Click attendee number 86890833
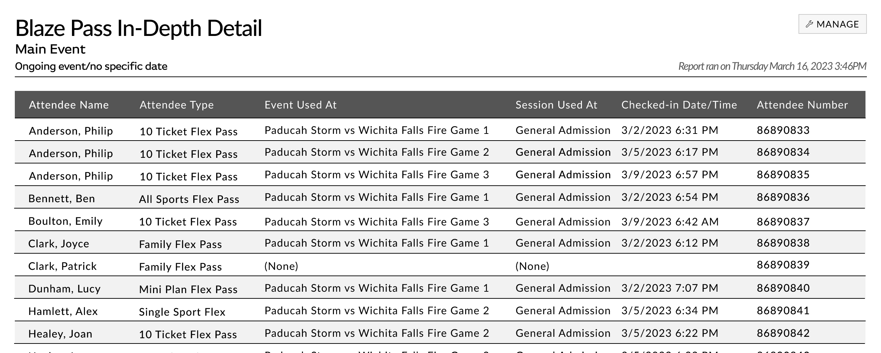The image size is (881, 353). point(783,130)
